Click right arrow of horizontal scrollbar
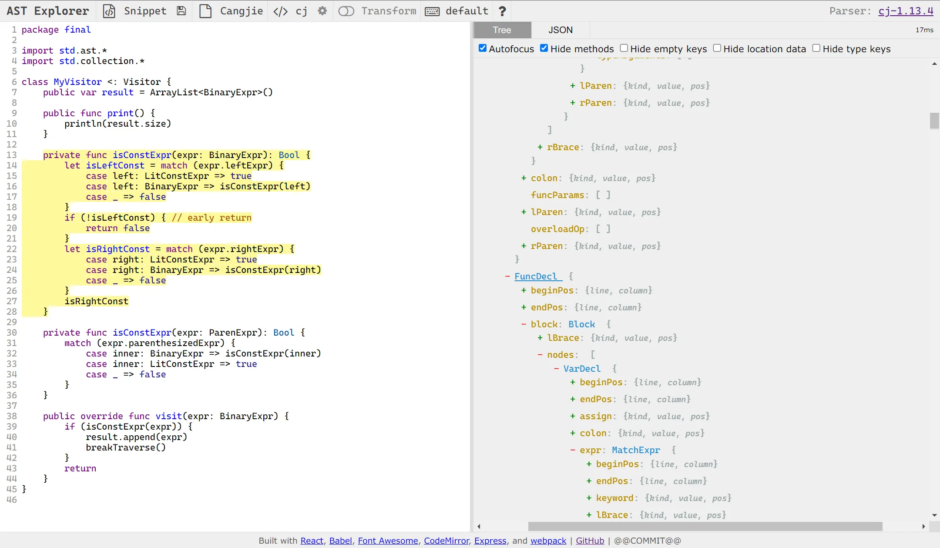Image resolution: width=940 pixels, height=548 pixels. click(x=923, y=526)
